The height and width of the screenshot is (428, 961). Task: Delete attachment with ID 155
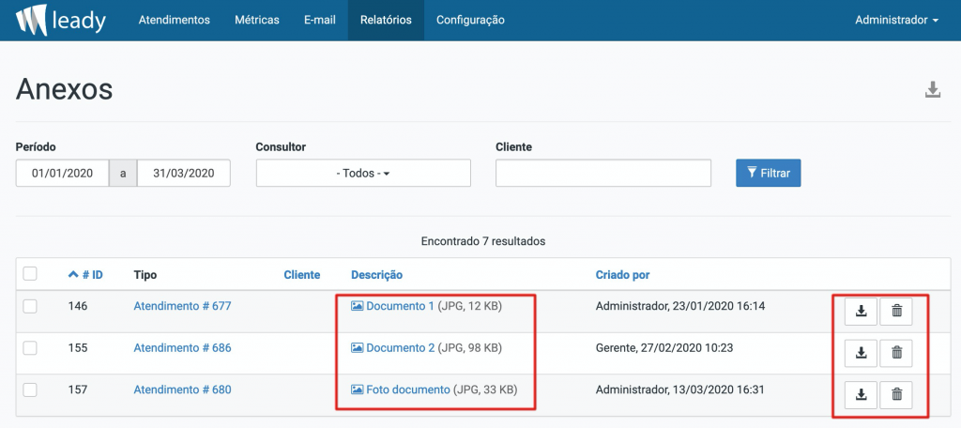coord(896,353)
